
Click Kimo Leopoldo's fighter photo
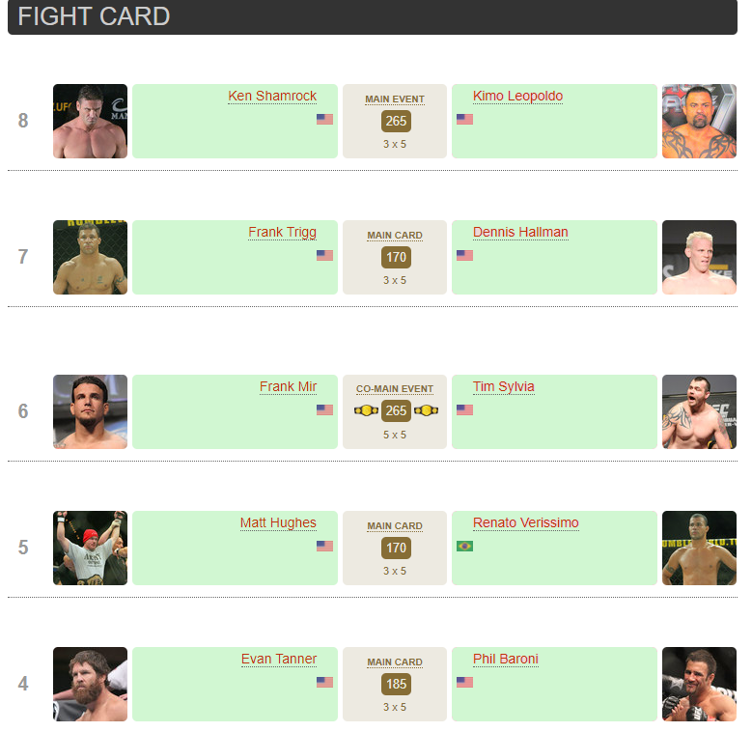[x=699, y=122]
